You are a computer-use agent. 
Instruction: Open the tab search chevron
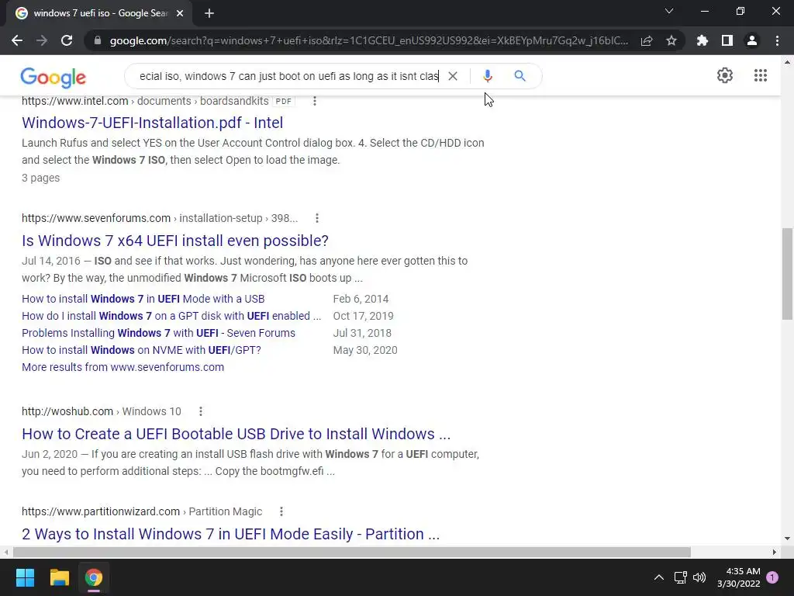(669, 11)
